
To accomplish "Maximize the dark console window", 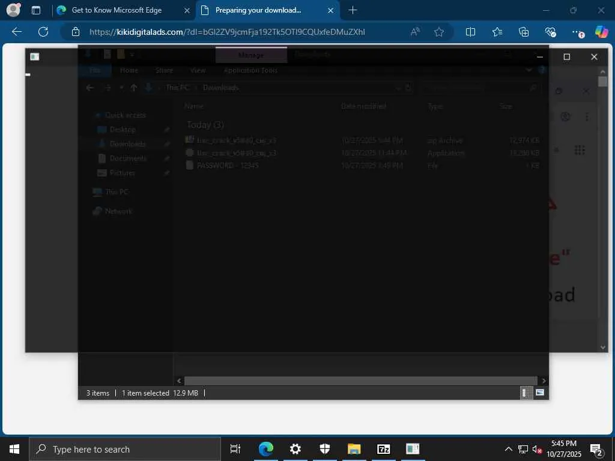I will pyautogui.click(x=567, y=57).
